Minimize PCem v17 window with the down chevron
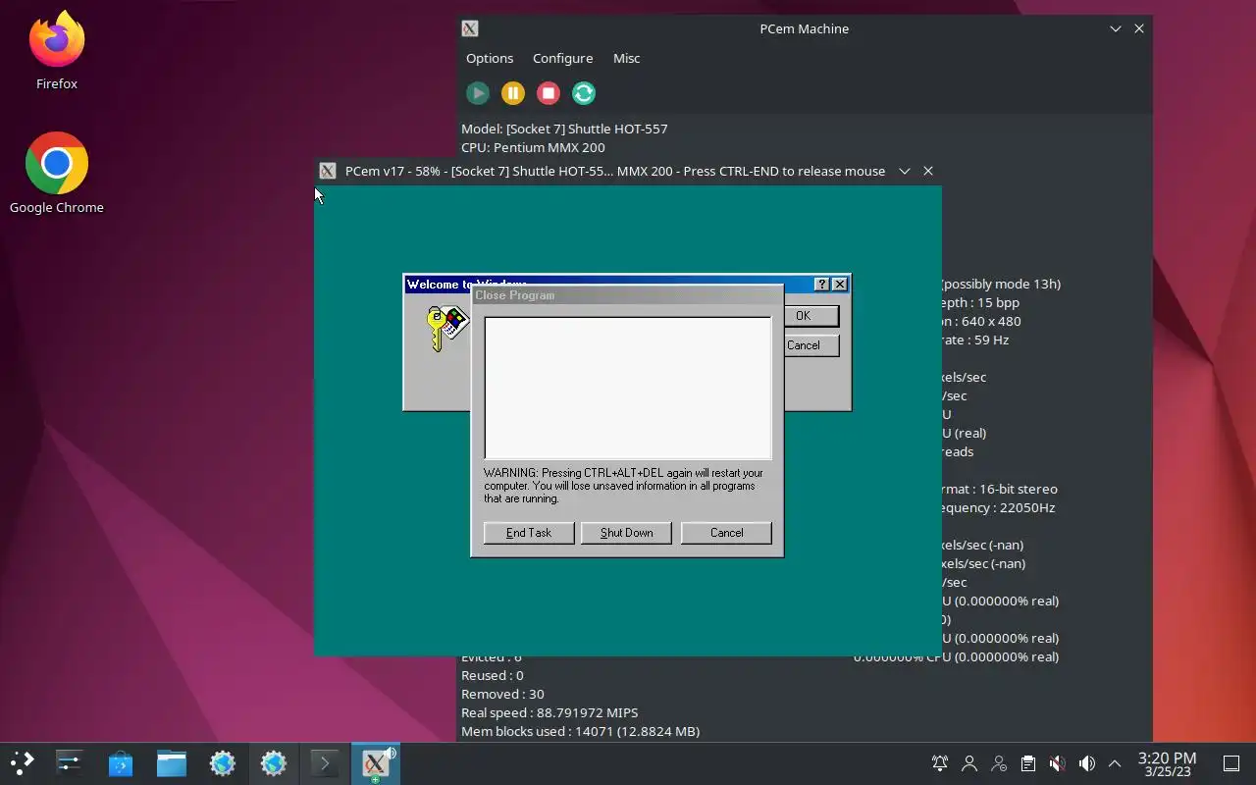 coord(905,171)
